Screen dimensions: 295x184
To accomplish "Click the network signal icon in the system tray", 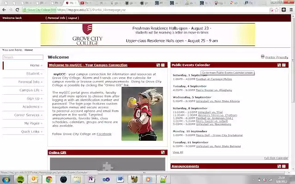I will [x=271, y=180].
